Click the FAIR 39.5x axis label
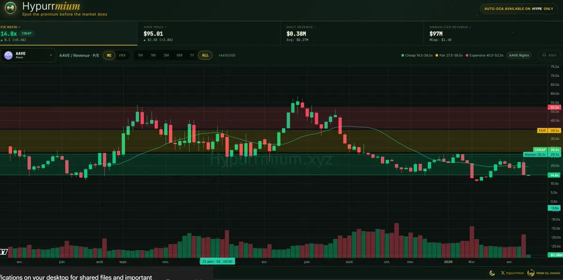Screen dimensions: 563x280 click(x=549, y=130)
